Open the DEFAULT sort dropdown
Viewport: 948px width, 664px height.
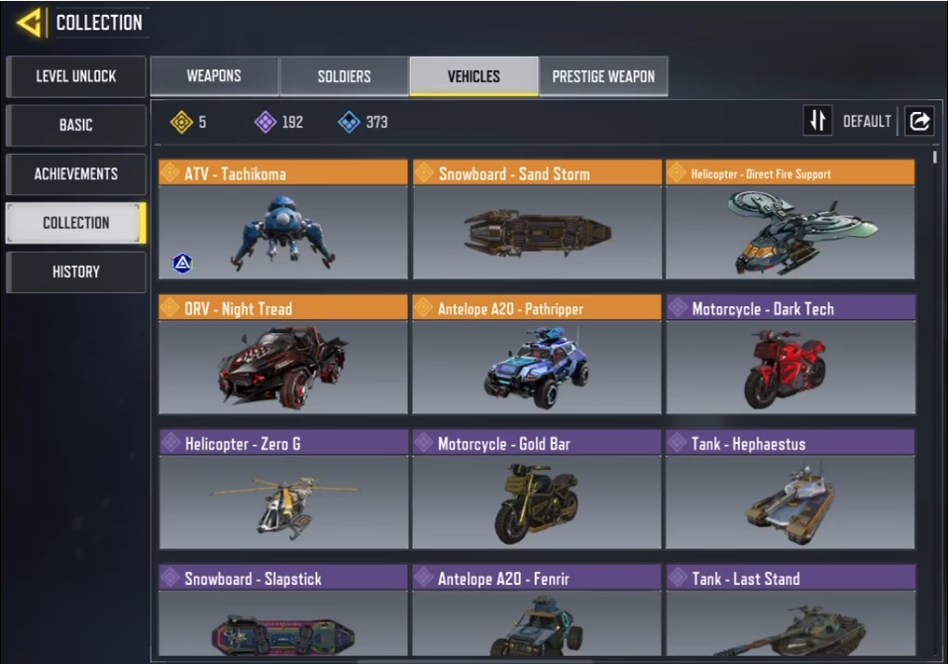coord(867,122)
